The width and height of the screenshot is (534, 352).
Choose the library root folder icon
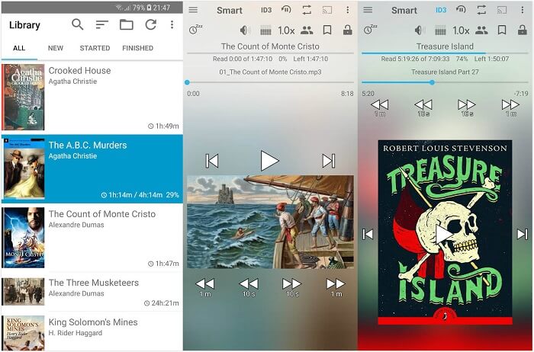point(126,25)
